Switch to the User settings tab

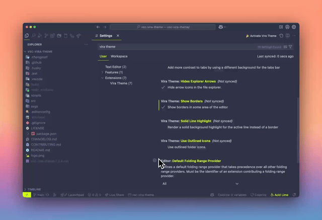103,56
